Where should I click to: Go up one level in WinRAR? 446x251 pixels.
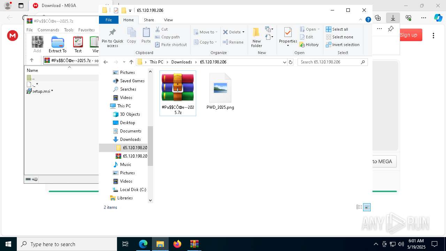coord(32,60)
